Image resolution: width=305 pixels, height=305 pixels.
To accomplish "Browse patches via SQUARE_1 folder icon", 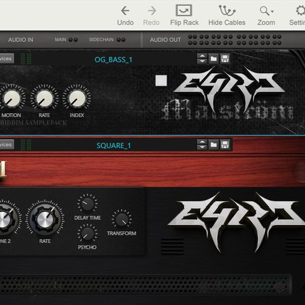I will [214, 145].
